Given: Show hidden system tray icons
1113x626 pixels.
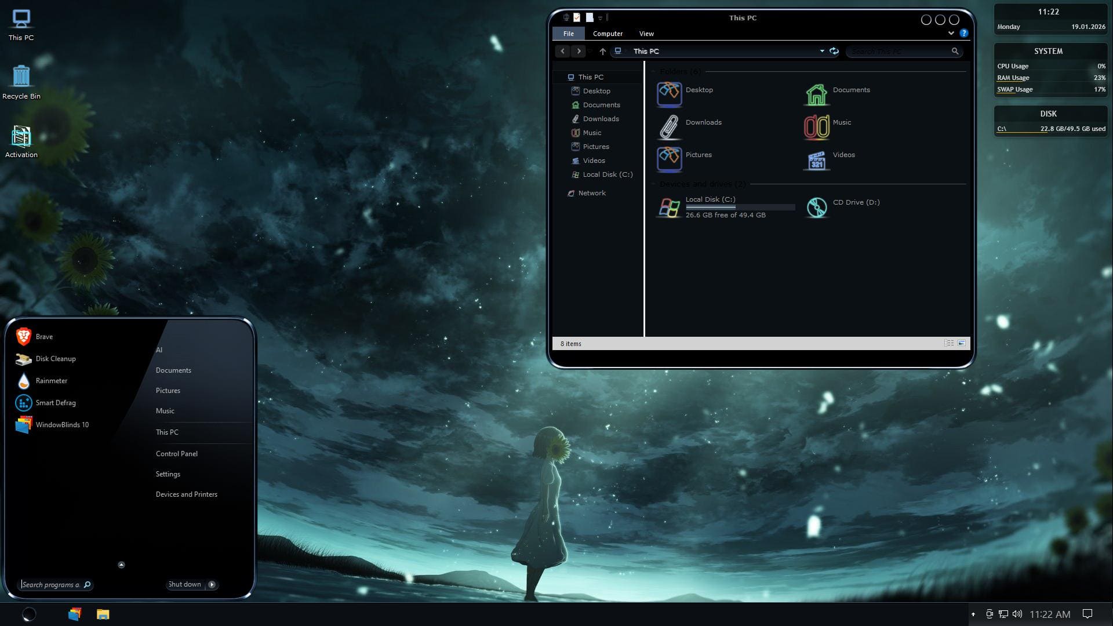Looking at the screenshot, I should point(973,614).
